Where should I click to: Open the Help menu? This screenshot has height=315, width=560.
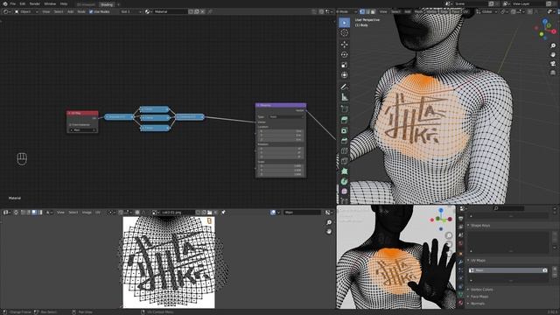[x=64, y=3]
